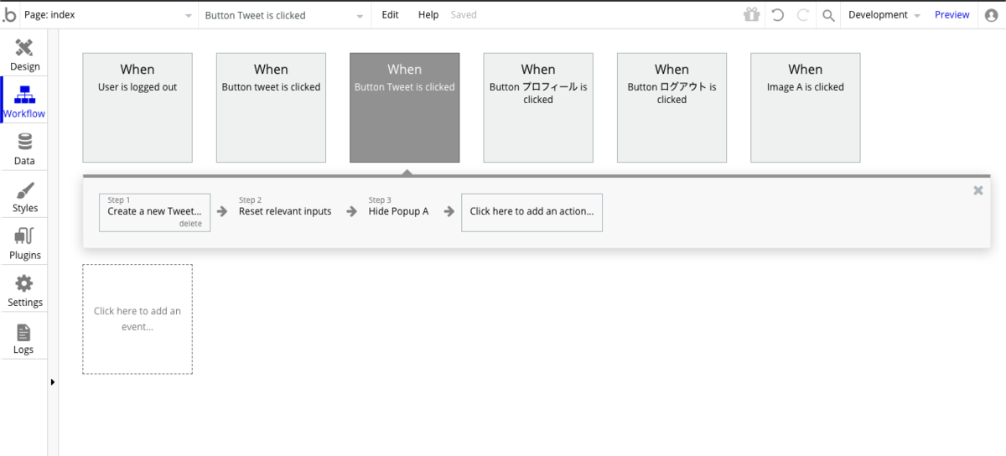
Task: Click here to add an action
Action: coord(532,212)
